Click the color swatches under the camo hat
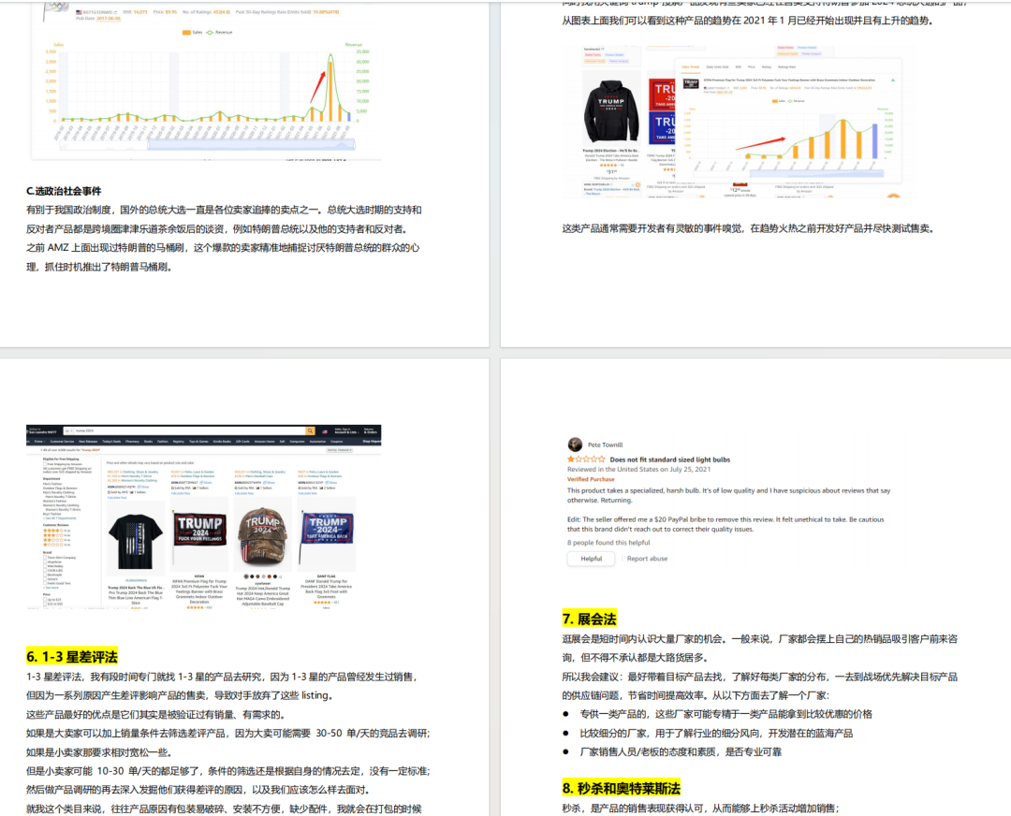The image size is (1011, 816). [x=262, y=576]
